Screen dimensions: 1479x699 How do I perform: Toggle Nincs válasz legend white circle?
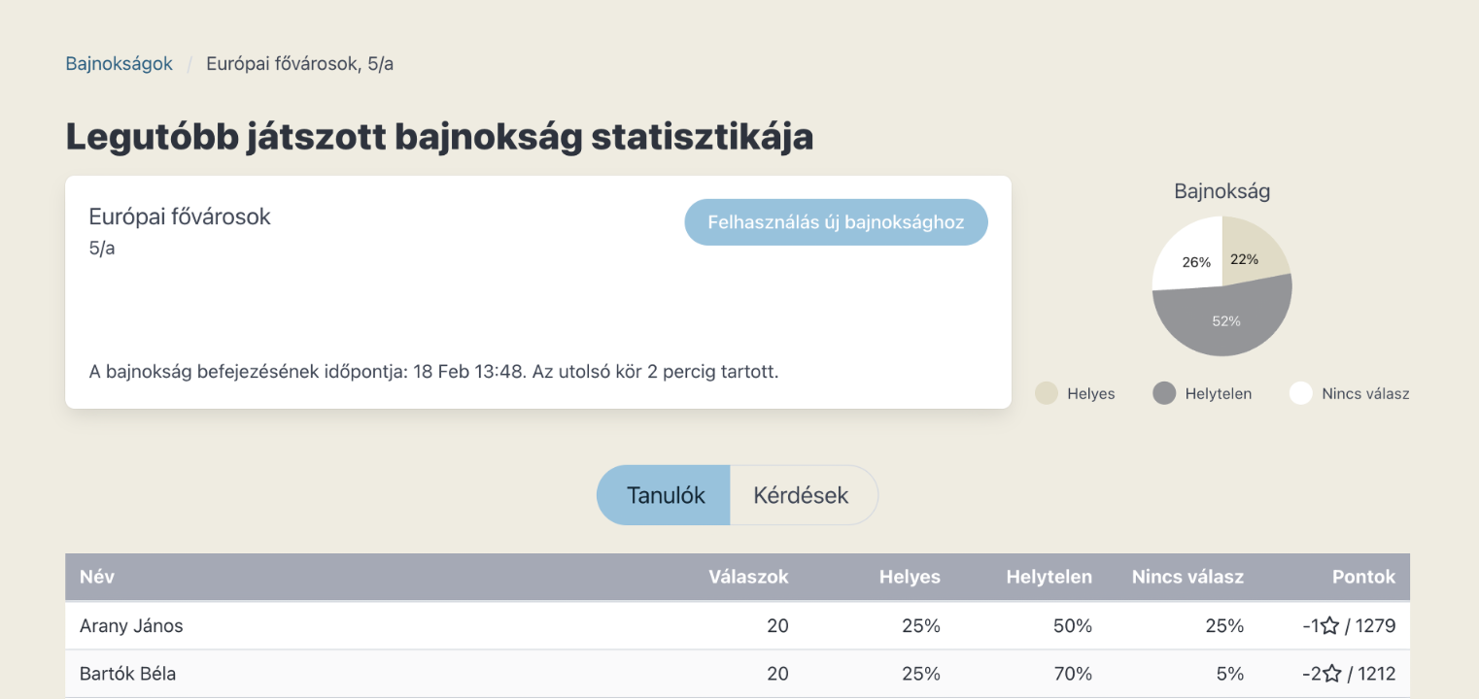pyautogui.click(x=1301, y=393)
